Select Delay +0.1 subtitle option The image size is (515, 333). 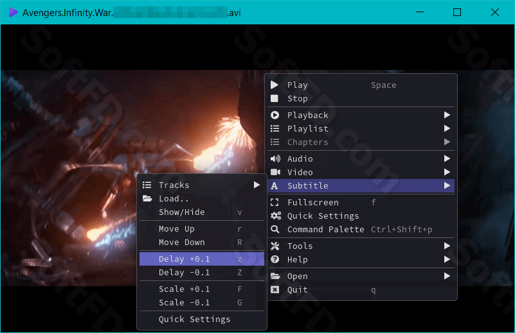pyautogui.click(x=202, y=259)
